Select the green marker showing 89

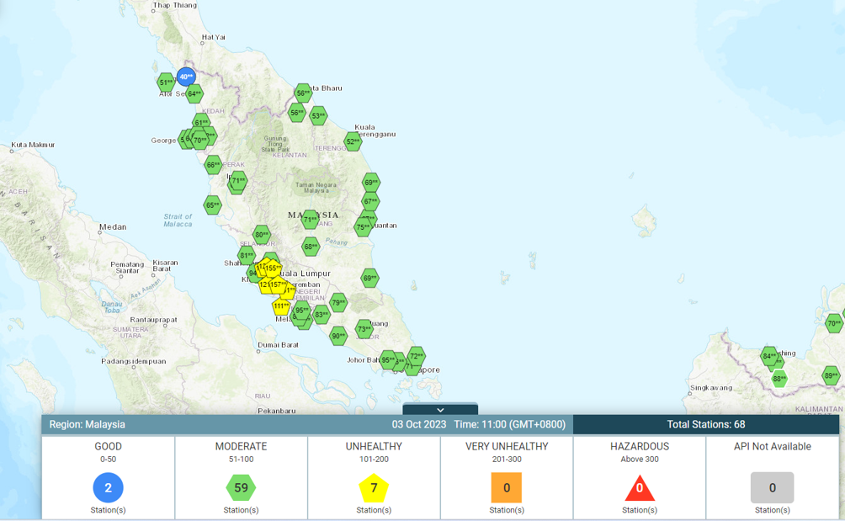pos(831,375)
